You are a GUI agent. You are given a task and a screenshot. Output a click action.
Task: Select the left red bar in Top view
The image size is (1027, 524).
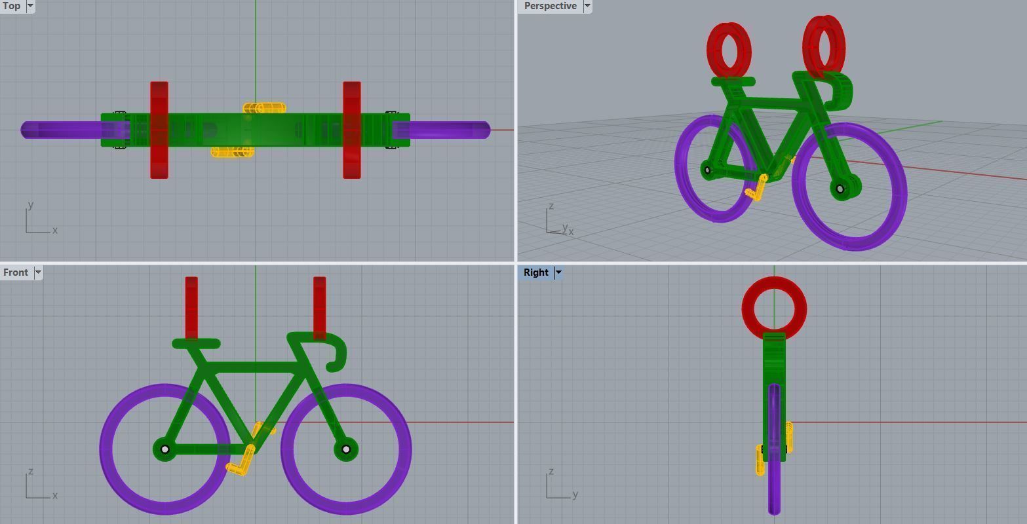coord(159,130)
